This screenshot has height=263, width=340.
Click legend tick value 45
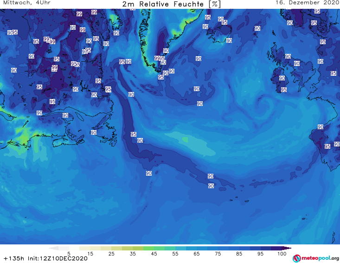pyautogui.click(x=154, y=254)
